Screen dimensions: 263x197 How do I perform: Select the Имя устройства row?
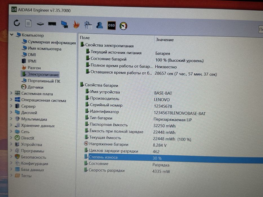[129, 92]
